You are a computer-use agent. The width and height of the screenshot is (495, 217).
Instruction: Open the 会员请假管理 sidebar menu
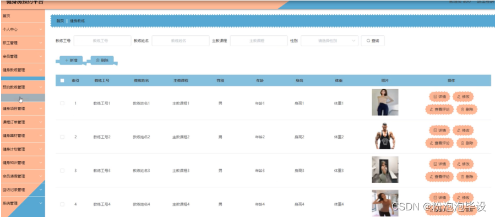[x=23, y=176]
